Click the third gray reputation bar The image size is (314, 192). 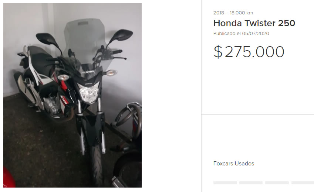pos(277,183)
